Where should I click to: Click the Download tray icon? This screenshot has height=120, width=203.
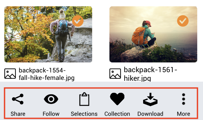coord(150,99)
